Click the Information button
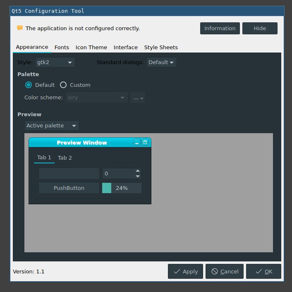292x292 pixels. pos(220,28)
